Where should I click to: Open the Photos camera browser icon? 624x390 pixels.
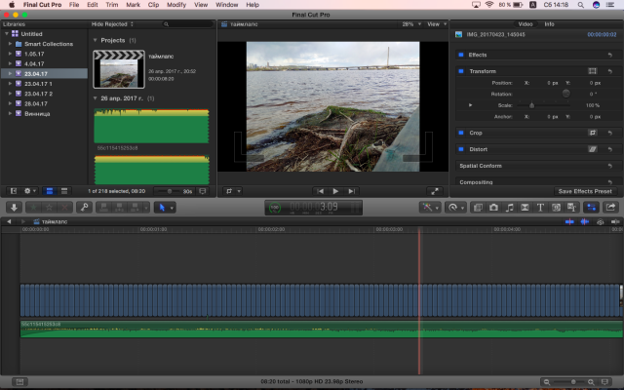click(x=493, y=208)
